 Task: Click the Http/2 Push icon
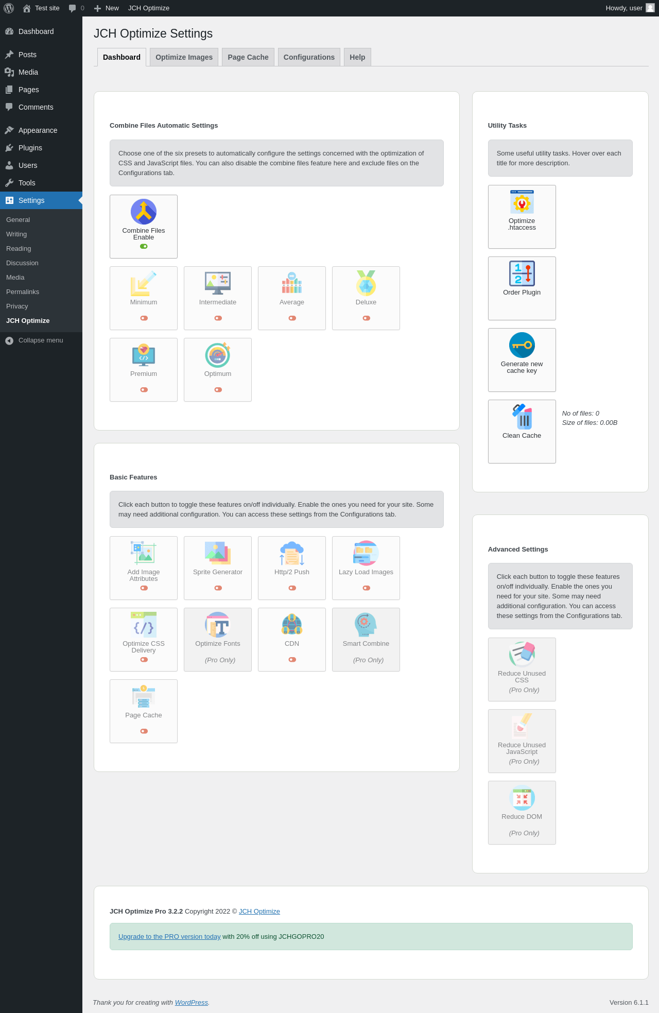coord(292,553)
